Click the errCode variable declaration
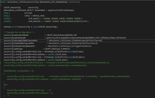This screenshot has width=155, height=98. [28, 13]
